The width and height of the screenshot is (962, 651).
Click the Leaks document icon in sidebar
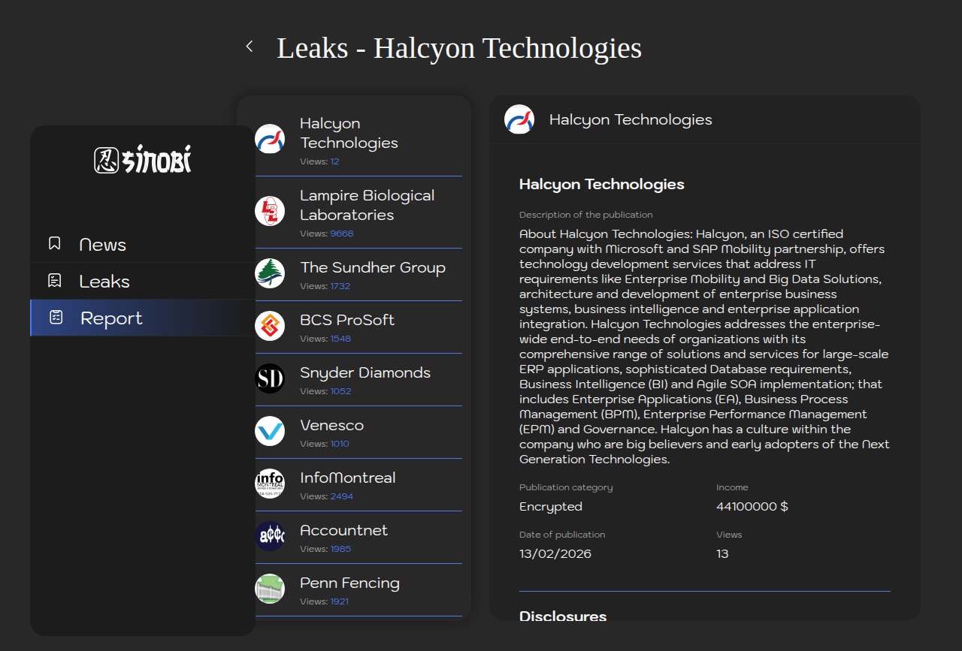pyautogui.click(x=55, y=281)
